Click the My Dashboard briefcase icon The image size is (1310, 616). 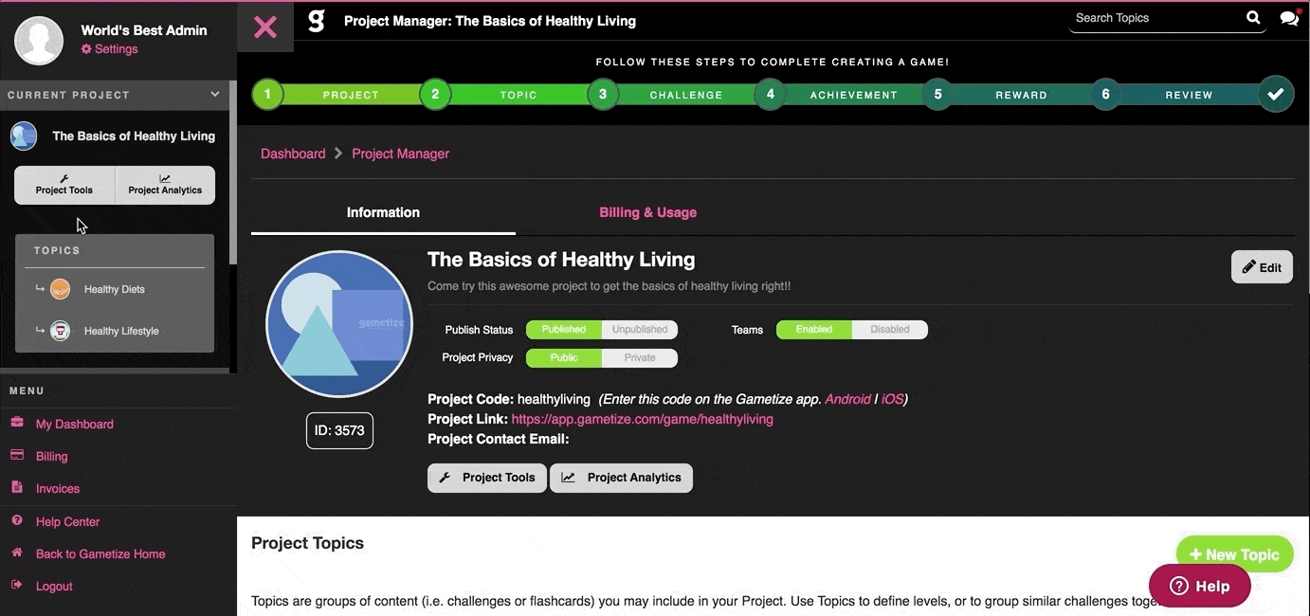pyautogui.click(x=16, y=423)
